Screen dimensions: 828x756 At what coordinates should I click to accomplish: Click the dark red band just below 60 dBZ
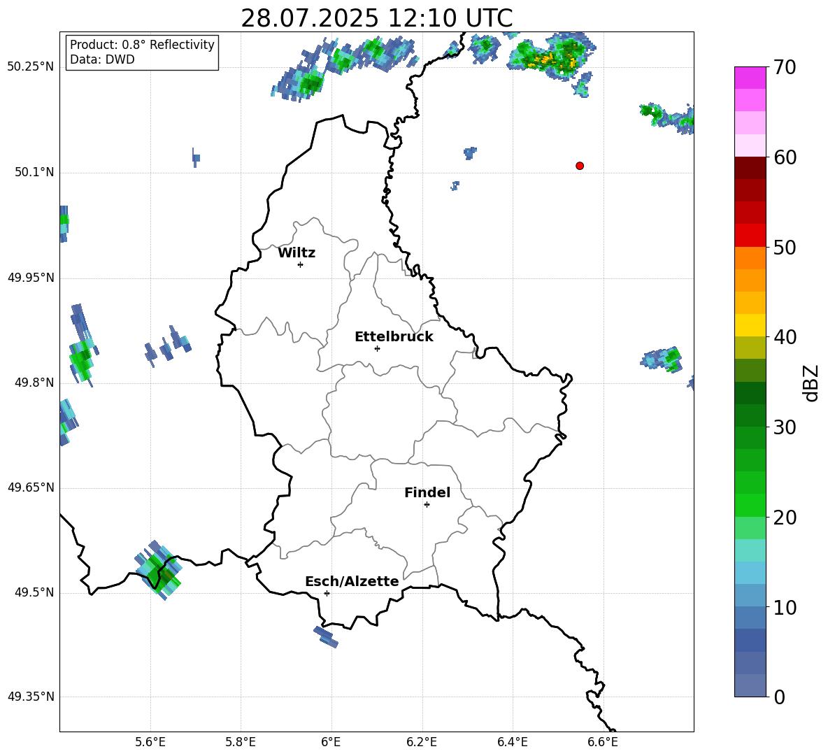(x=750, y=168)
